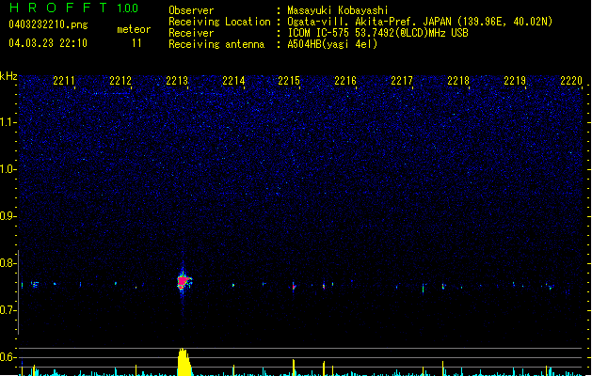Click the kHz axis unit label
Screen dimensions: 592x376
point(9,75)
